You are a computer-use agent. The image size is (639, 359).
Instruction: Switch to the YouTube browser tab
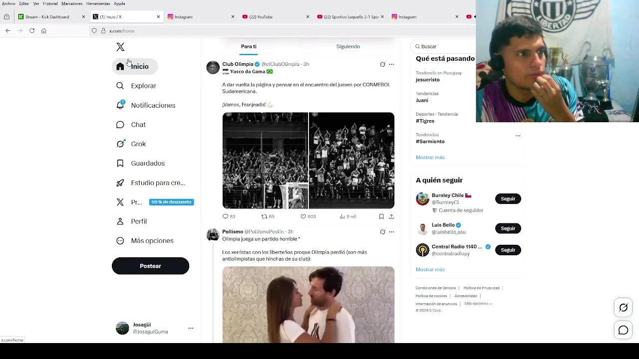pyautogui.click(x=276, y=17)
